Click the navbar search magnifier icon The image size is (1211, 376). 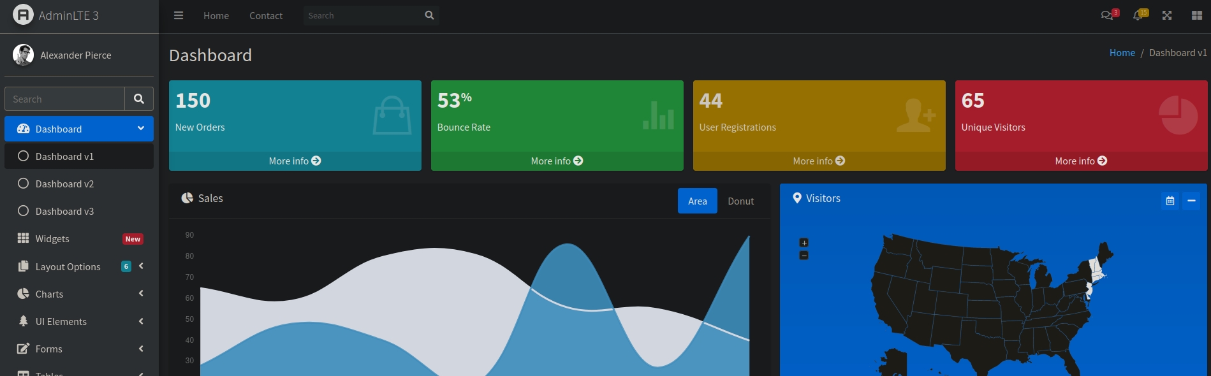pos(429,15)
